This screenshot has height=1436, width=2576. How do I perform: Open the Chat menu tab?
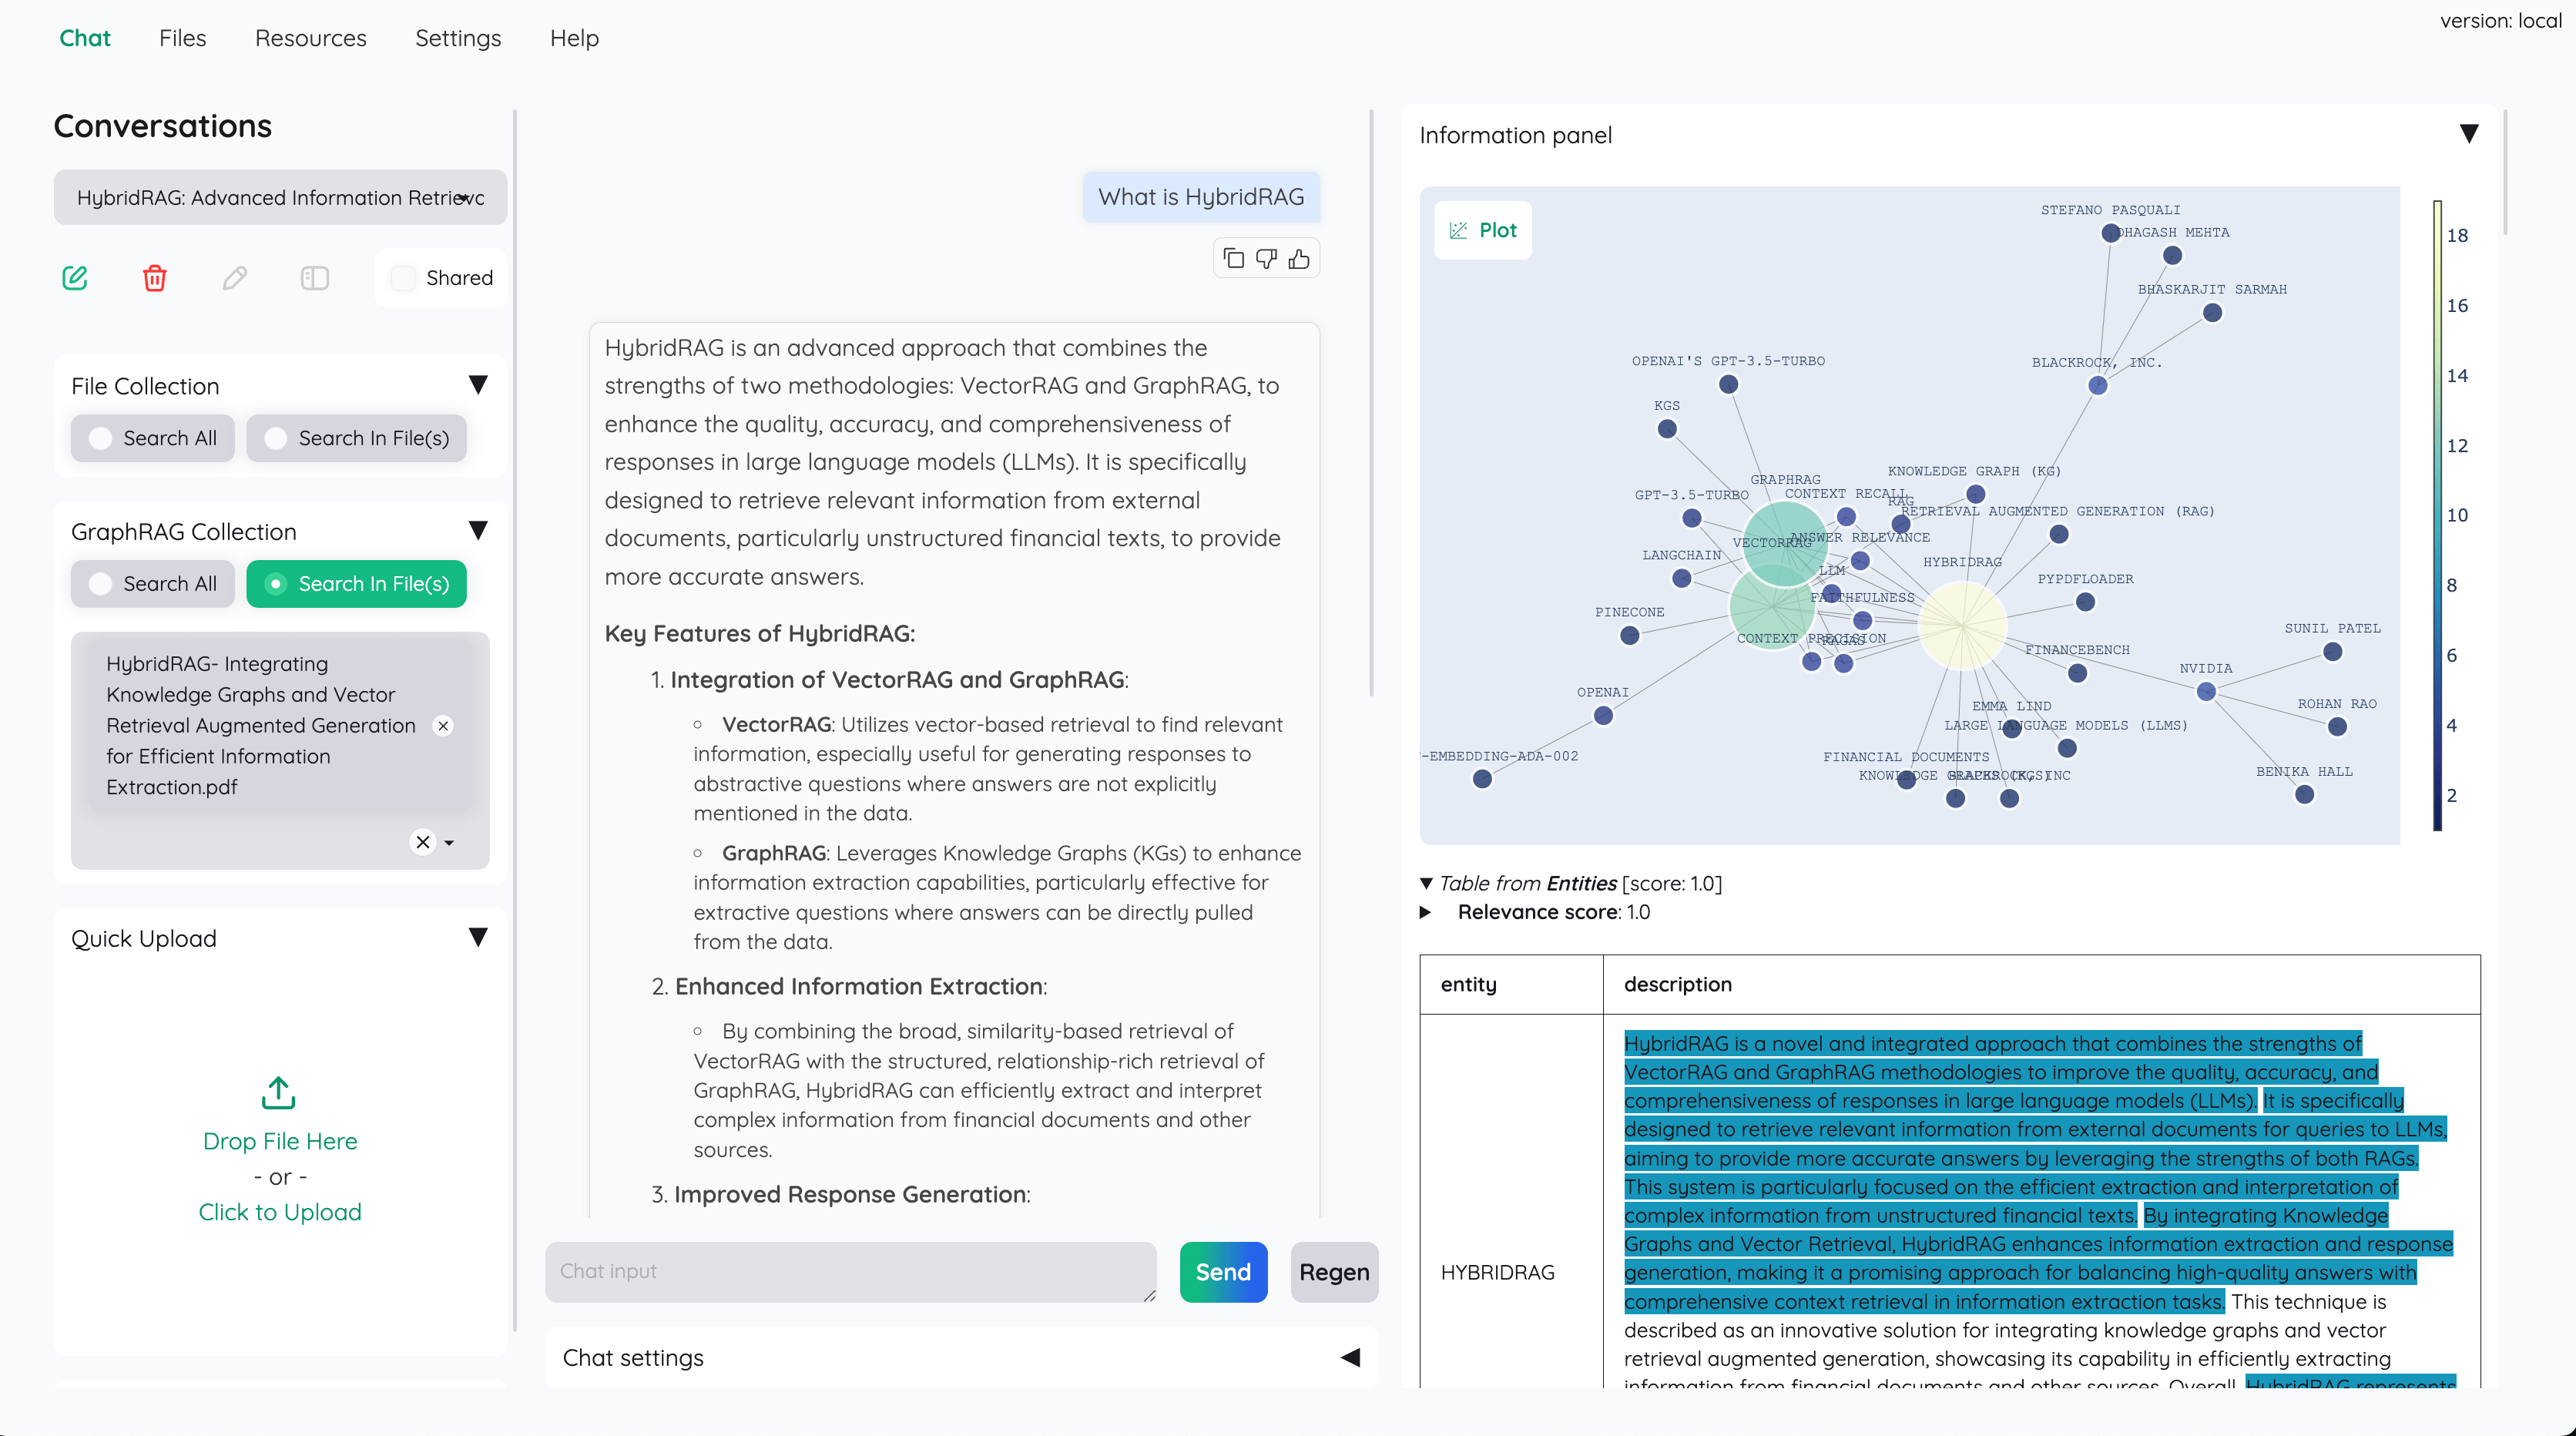coord(85,37)
